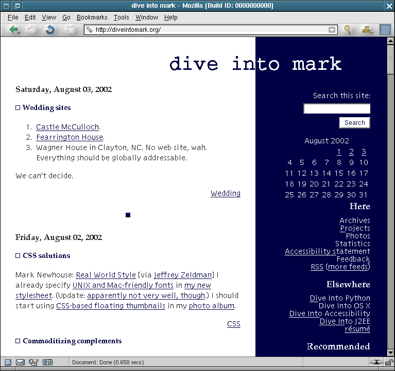
Task: Open the Accessibility statement link
Action: [328, 251]
